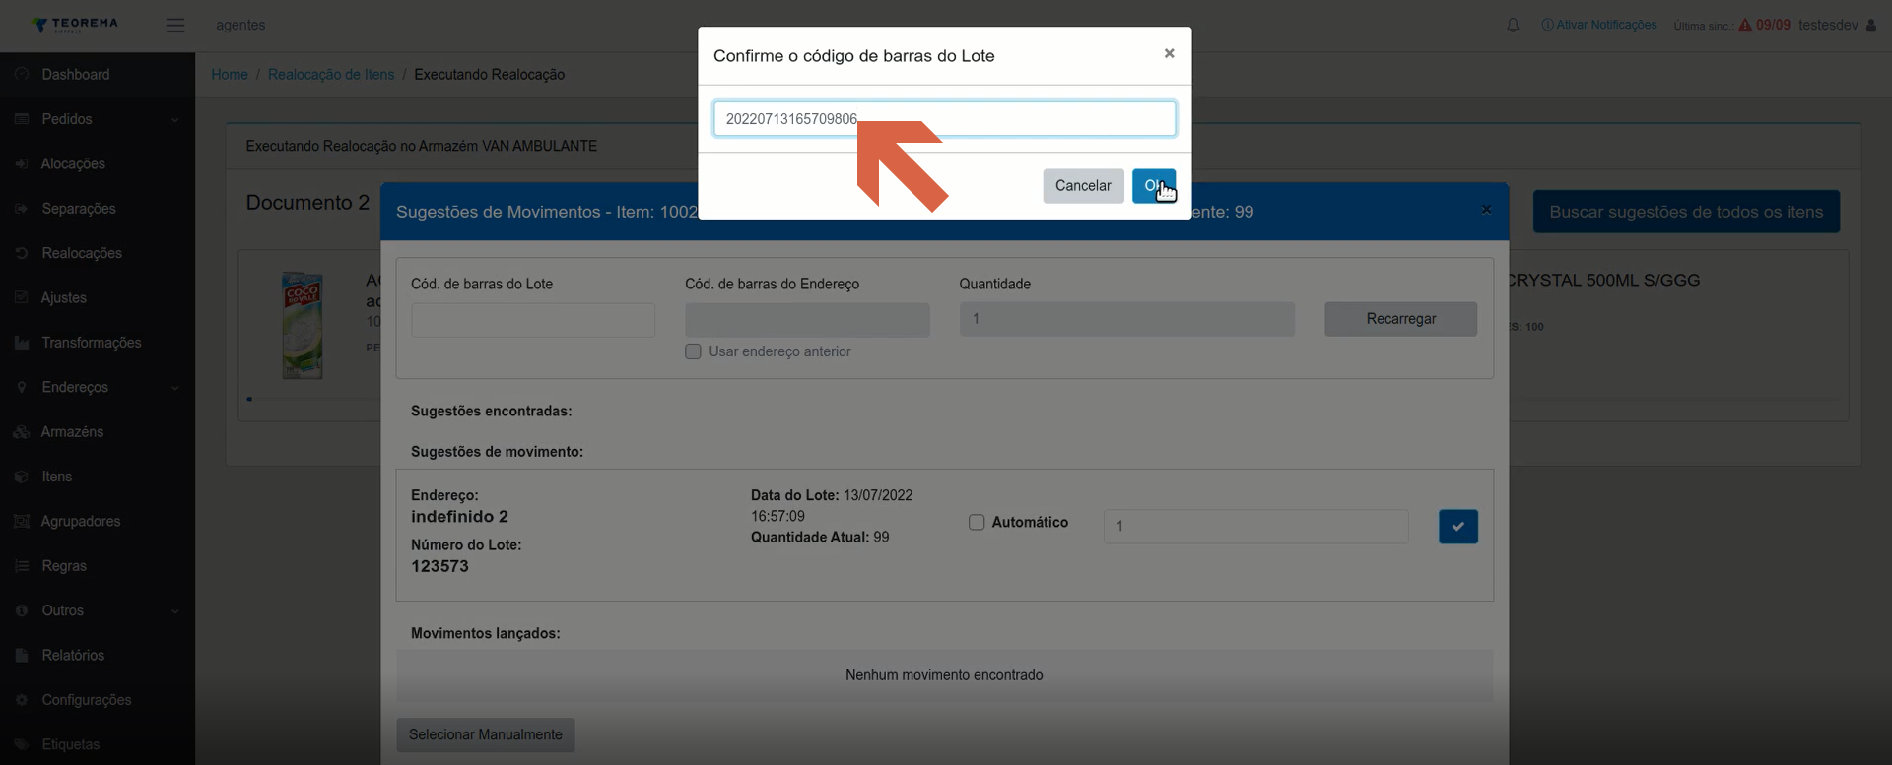The height and width of the screenshot is (765, 1892).
Task: Click the hamburger menu icon
Action: point(175,26)
